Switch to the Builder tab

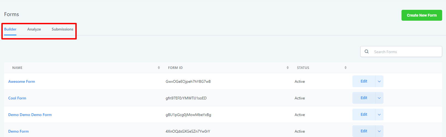tap(10, 29)
